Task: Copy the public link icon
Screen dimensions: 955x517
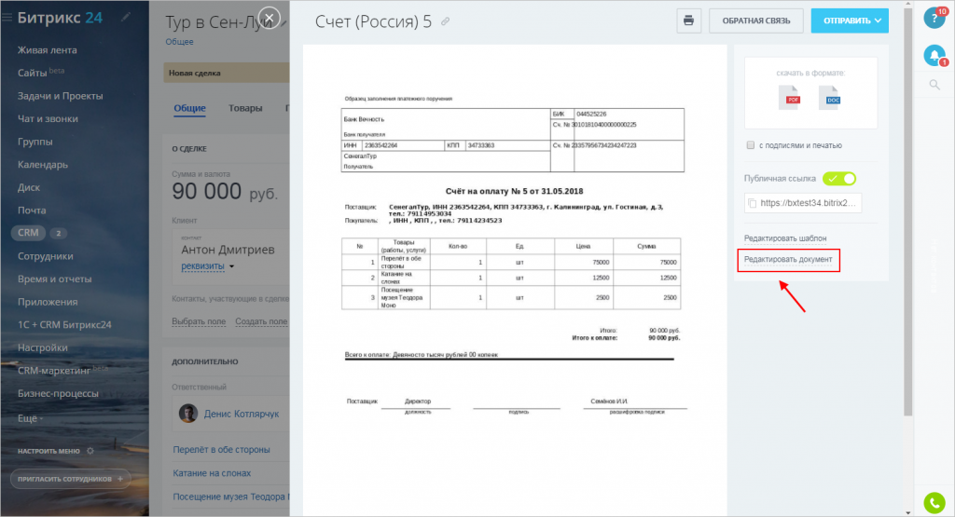Action: [x=753, y=203]
